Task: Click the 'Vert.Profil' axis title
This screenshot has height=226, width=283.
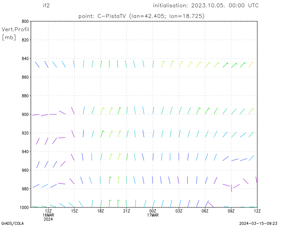Action: pos(15,29)
